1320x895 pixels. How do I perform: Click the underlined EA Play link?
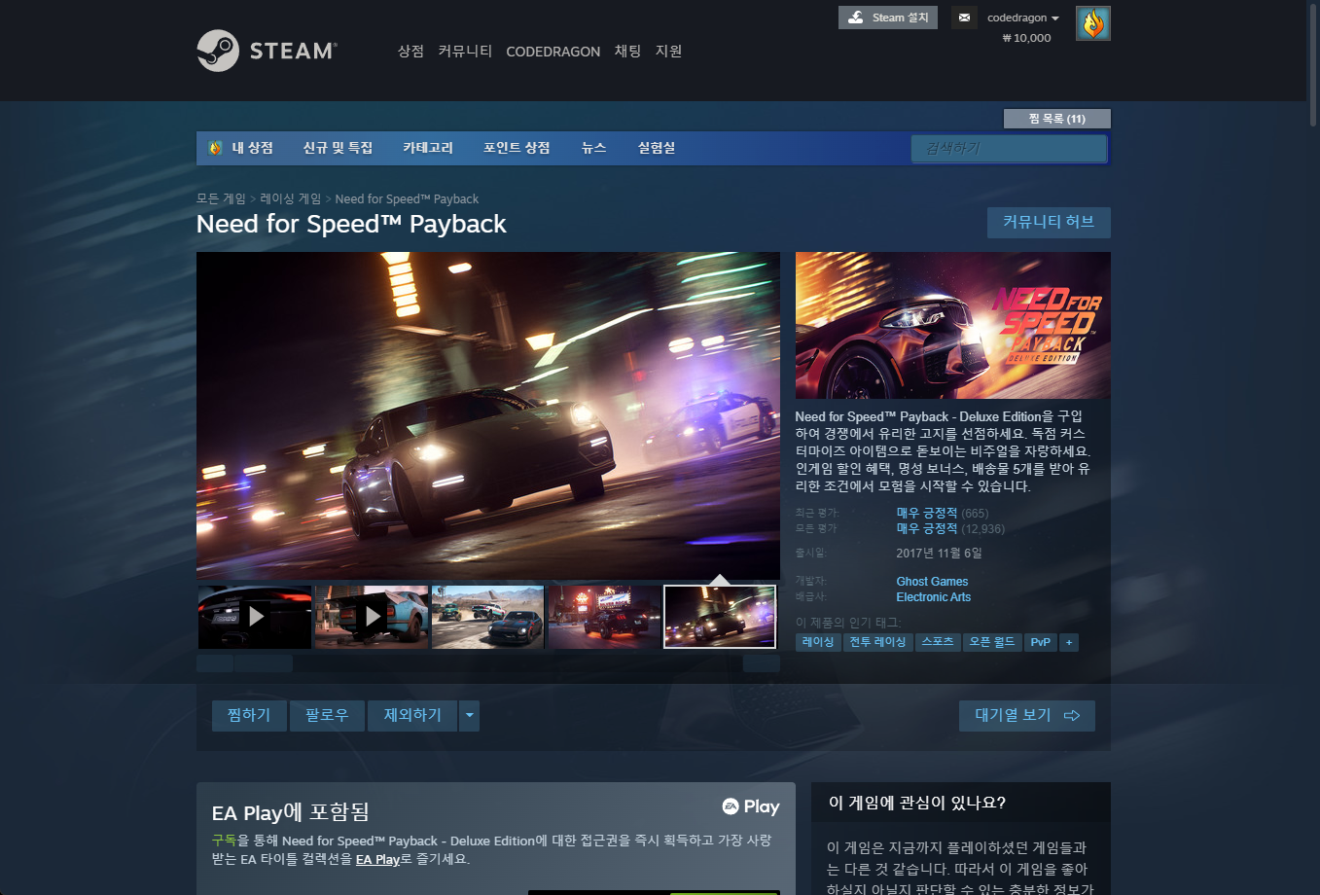pos(378,859)
